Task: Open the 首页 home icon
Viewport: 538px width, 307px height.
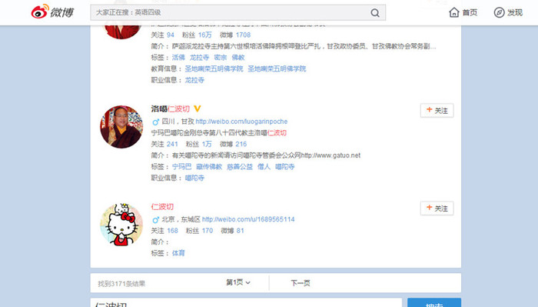Action: (x=454, y=12)
